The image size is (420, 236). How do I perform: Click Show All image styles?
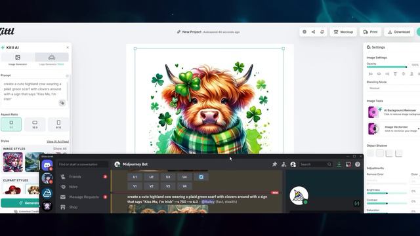point(60,149)
